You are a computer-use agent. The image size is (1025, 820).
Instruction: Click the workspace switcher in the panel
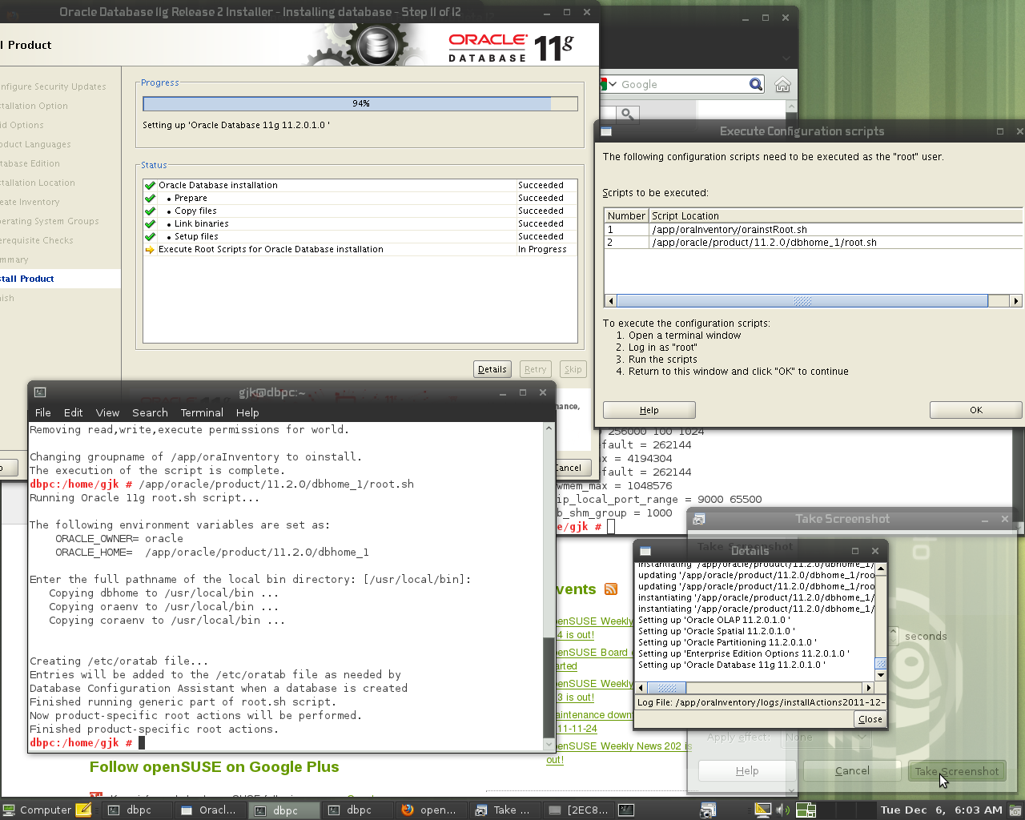[806, 810]
